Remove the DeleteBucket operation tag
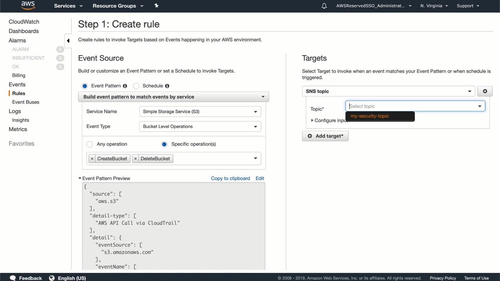The width and height of the screenshot is (500, 281). click(136, 158)
